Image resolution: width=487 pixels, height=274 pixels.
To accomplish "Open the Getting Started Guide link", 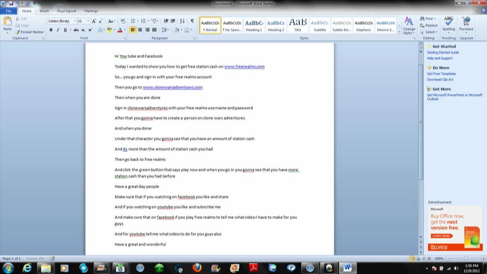I will coord(443,53).
